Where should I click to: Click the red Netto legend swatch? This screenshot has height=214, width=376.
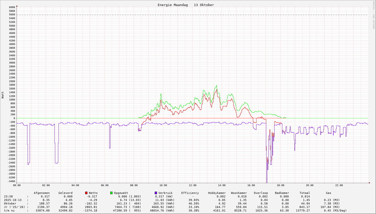point(86,193)
